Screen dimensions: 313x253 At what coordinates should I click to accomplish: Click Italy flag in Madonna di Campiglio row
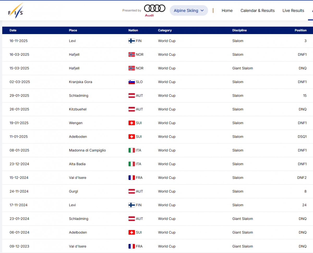[x=132, y=150]
